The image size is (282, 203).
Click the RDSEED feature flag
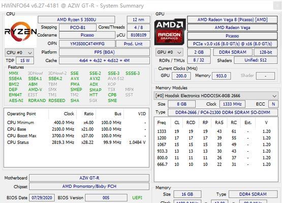pyautogui.click(x=57, y=100)
